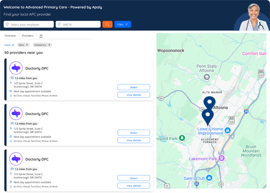This screenshot has height=193, width=270.
Task: Click Sam's Club map marker
Action: click(209, 178)
